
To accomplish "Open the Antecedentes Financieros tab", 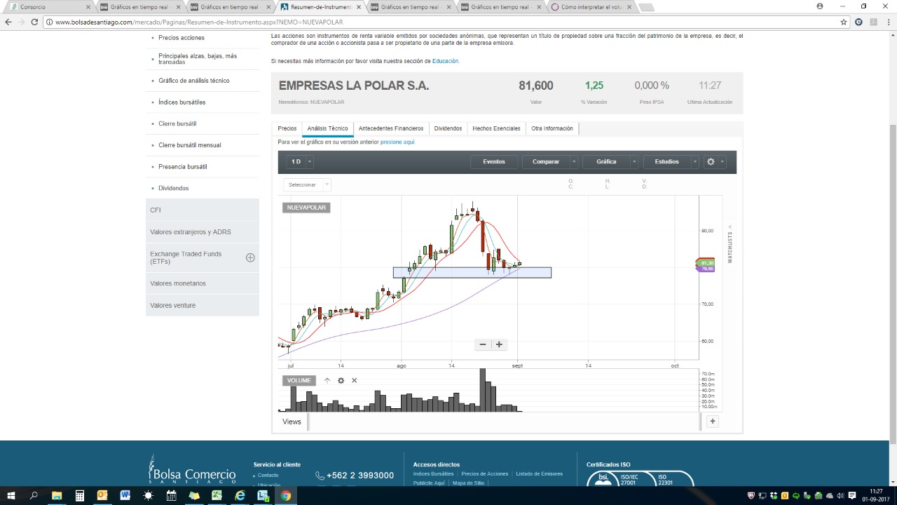I will coord(391,129).
